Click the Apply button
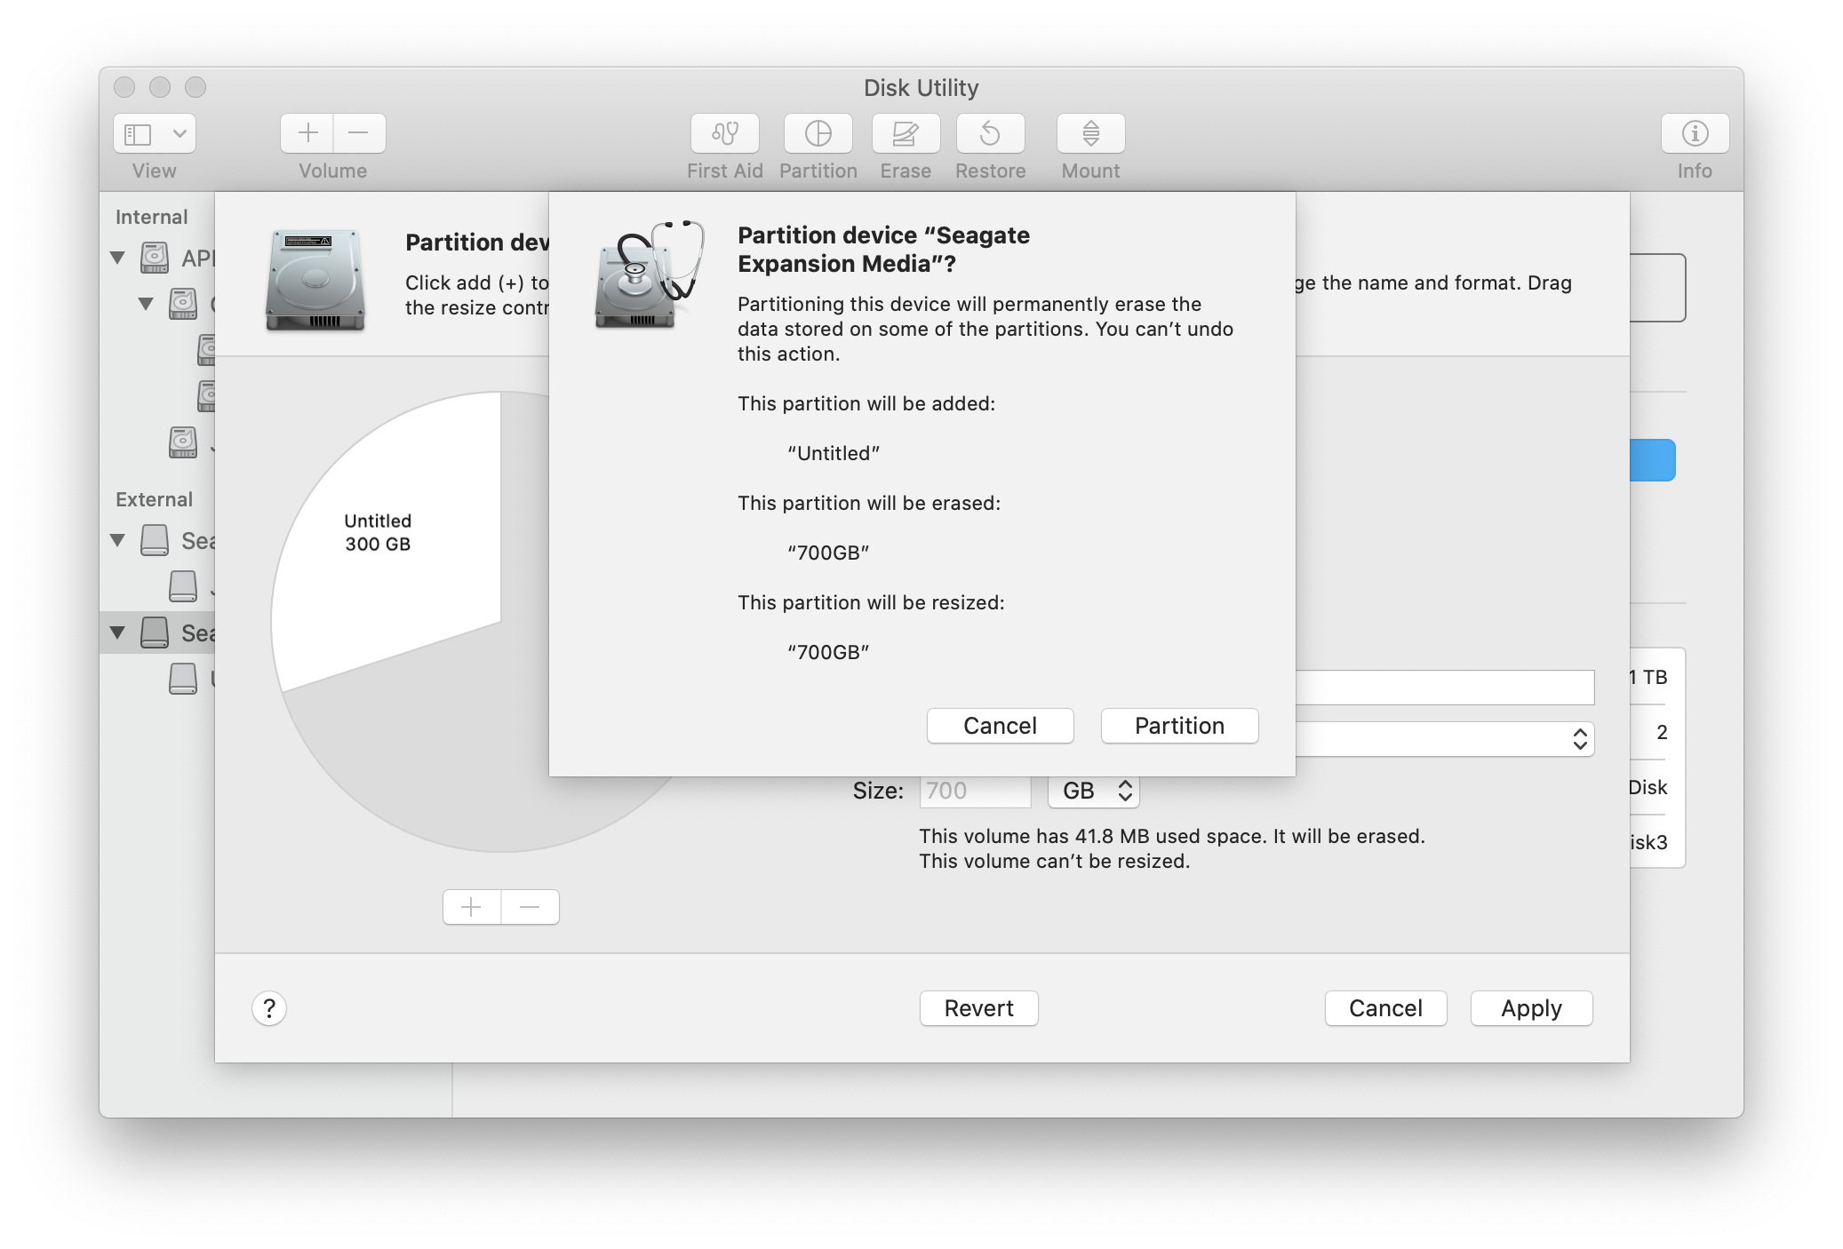This screenshot has width=1843, height=1249. point(1530,1008)
